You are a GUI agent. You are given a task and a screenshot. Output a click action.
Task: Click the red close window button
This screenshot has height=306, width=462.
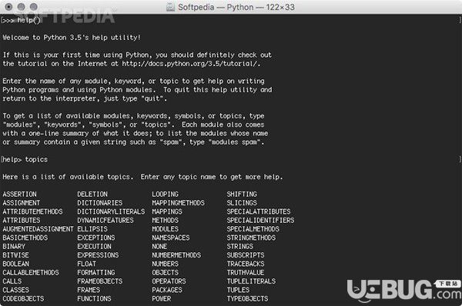[x=8, y=6]
